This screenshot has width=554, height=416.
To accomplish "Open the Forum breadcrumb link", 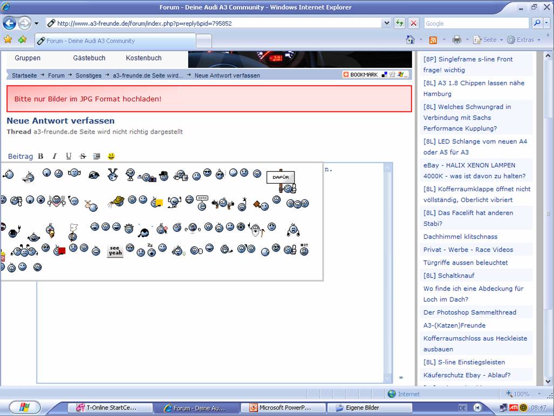I will point(56,75).
